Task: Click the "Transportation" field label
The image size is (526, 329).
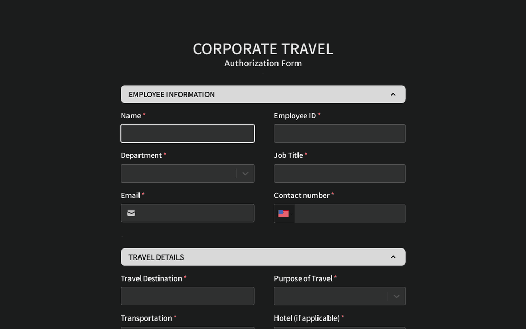Action: coord(146,318)
